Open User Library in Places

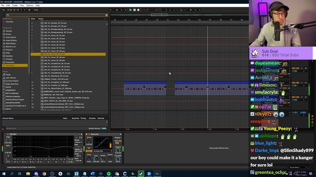click(11, 78)
